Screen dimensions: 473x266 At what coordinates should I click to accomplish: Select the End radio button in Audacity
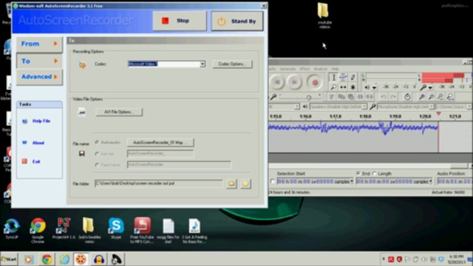click(358, 173)
